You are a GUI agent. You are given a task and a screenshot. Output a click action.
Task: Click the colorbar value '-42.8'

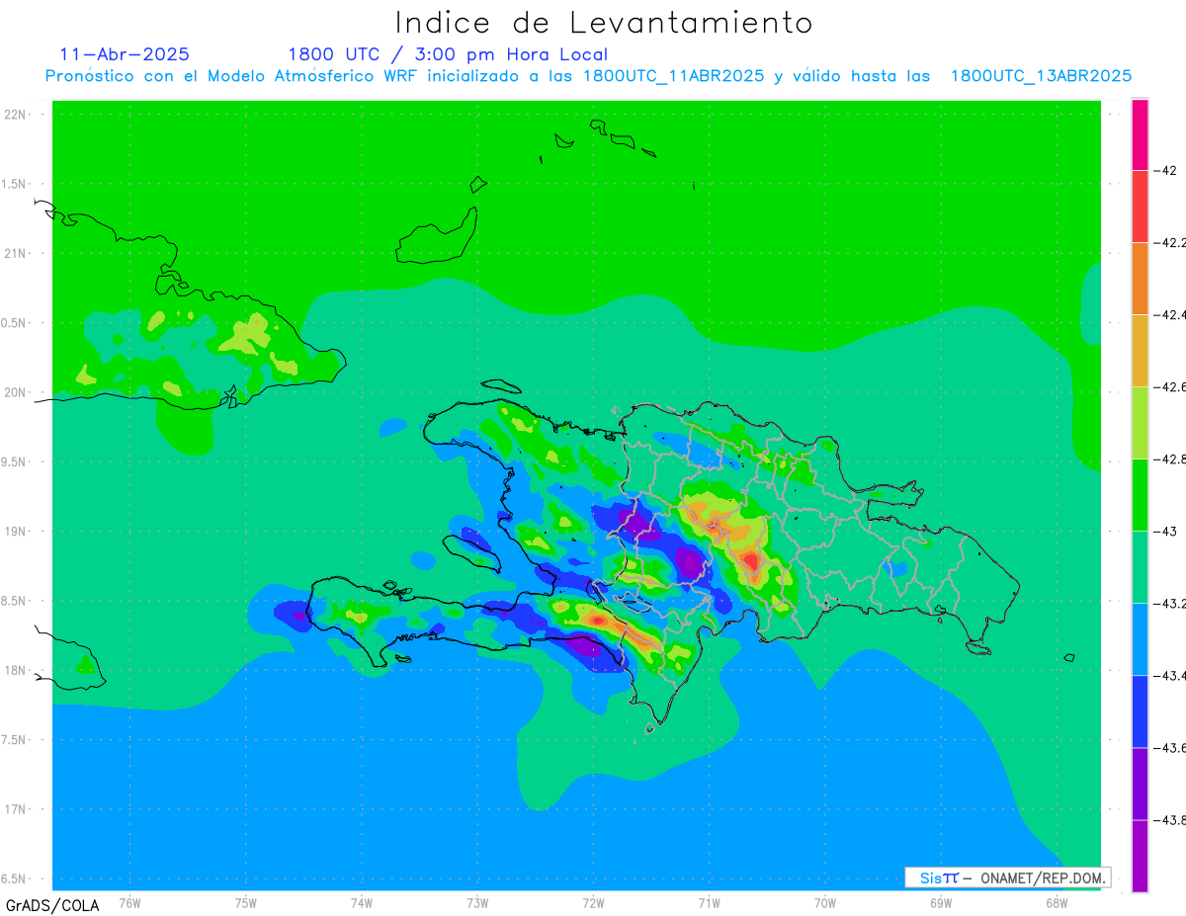(x=1170, y=458)
